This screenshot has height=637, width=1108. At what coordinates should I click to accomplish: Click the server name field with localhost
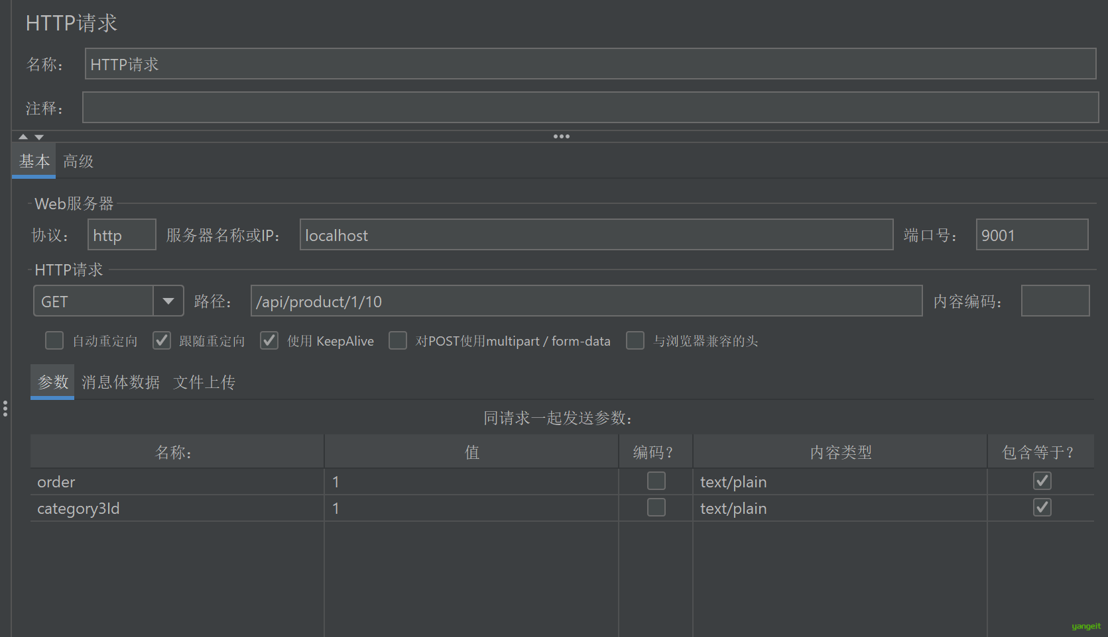pyautogui.click(x=596, y=234)
